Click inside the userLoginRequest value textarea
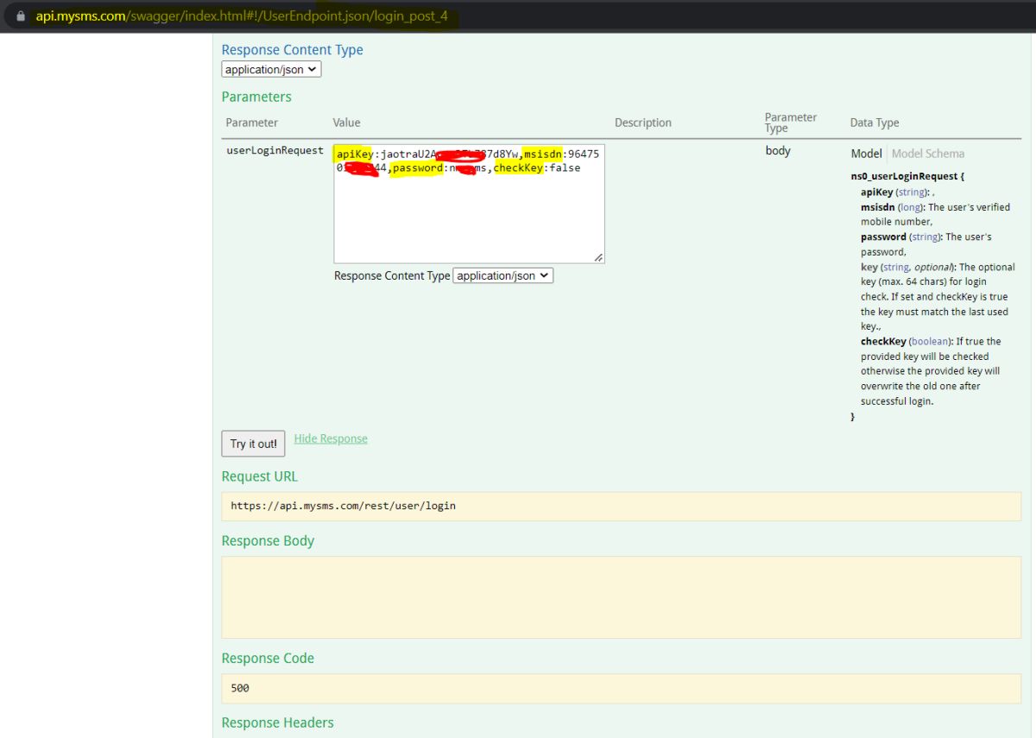Viewport: 1036px width, 738px height. pyautogui.click(x=469, y=204)
